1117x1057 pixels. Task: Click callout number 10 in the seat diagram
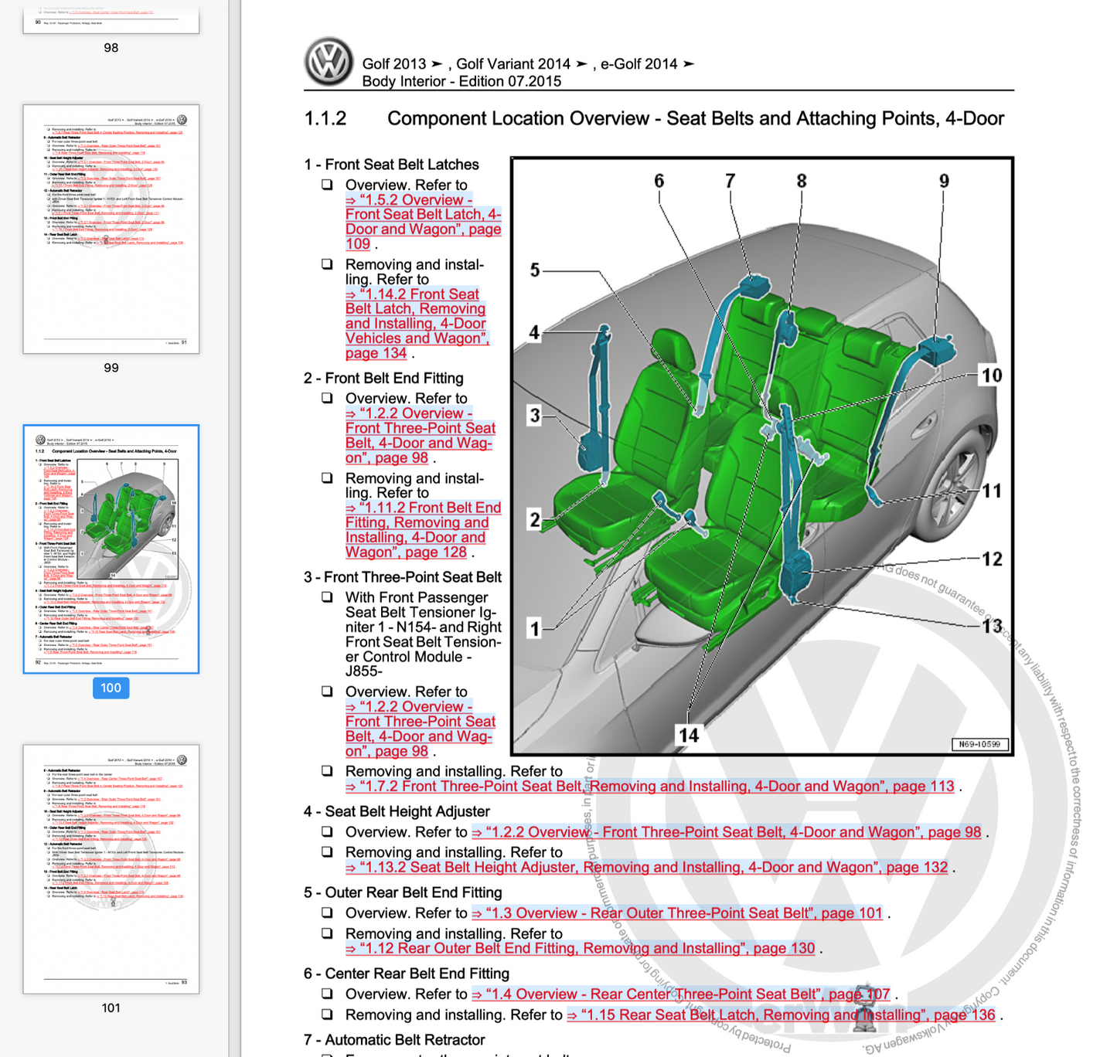click(x=991, y=376)
